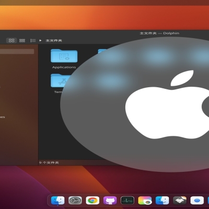209x209 pixels.
Task: Click the 主文件夹 — Dolphin window title
Action: click(x=159, y=33)
